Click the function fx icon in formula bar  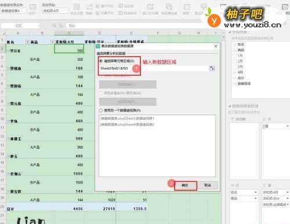click(61, 25)
